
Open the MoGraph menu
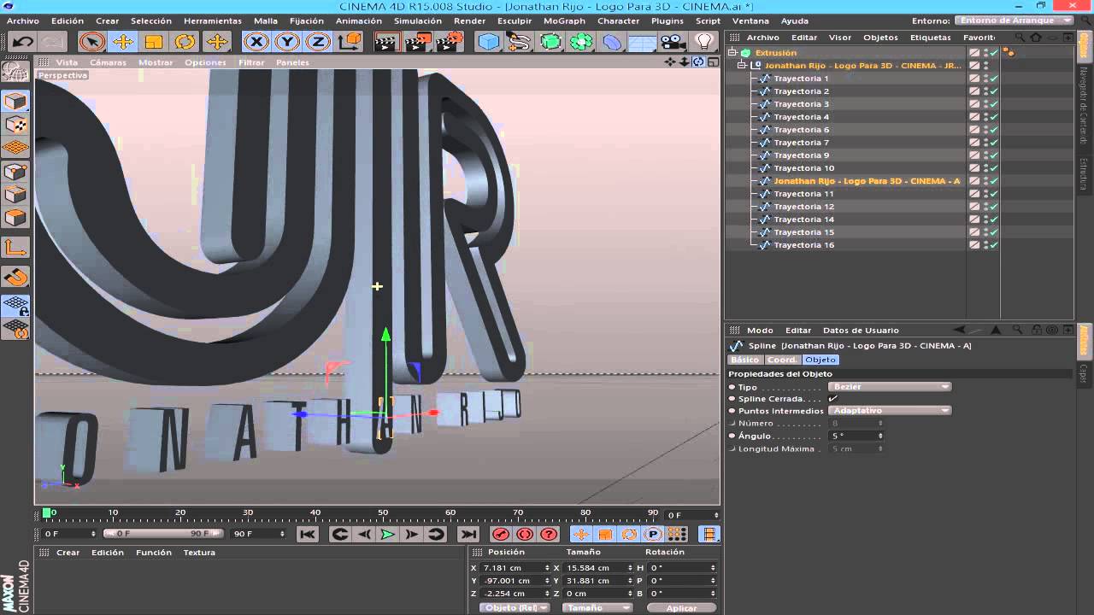point(565,20)
